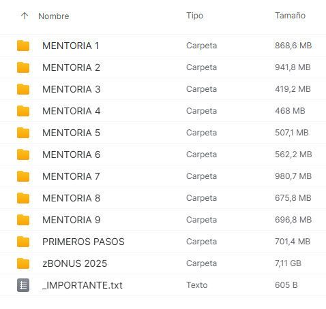Open the PRIMEROS PASOS folder name
Viewport: 326px width, 309px height.
coord(83,242)
